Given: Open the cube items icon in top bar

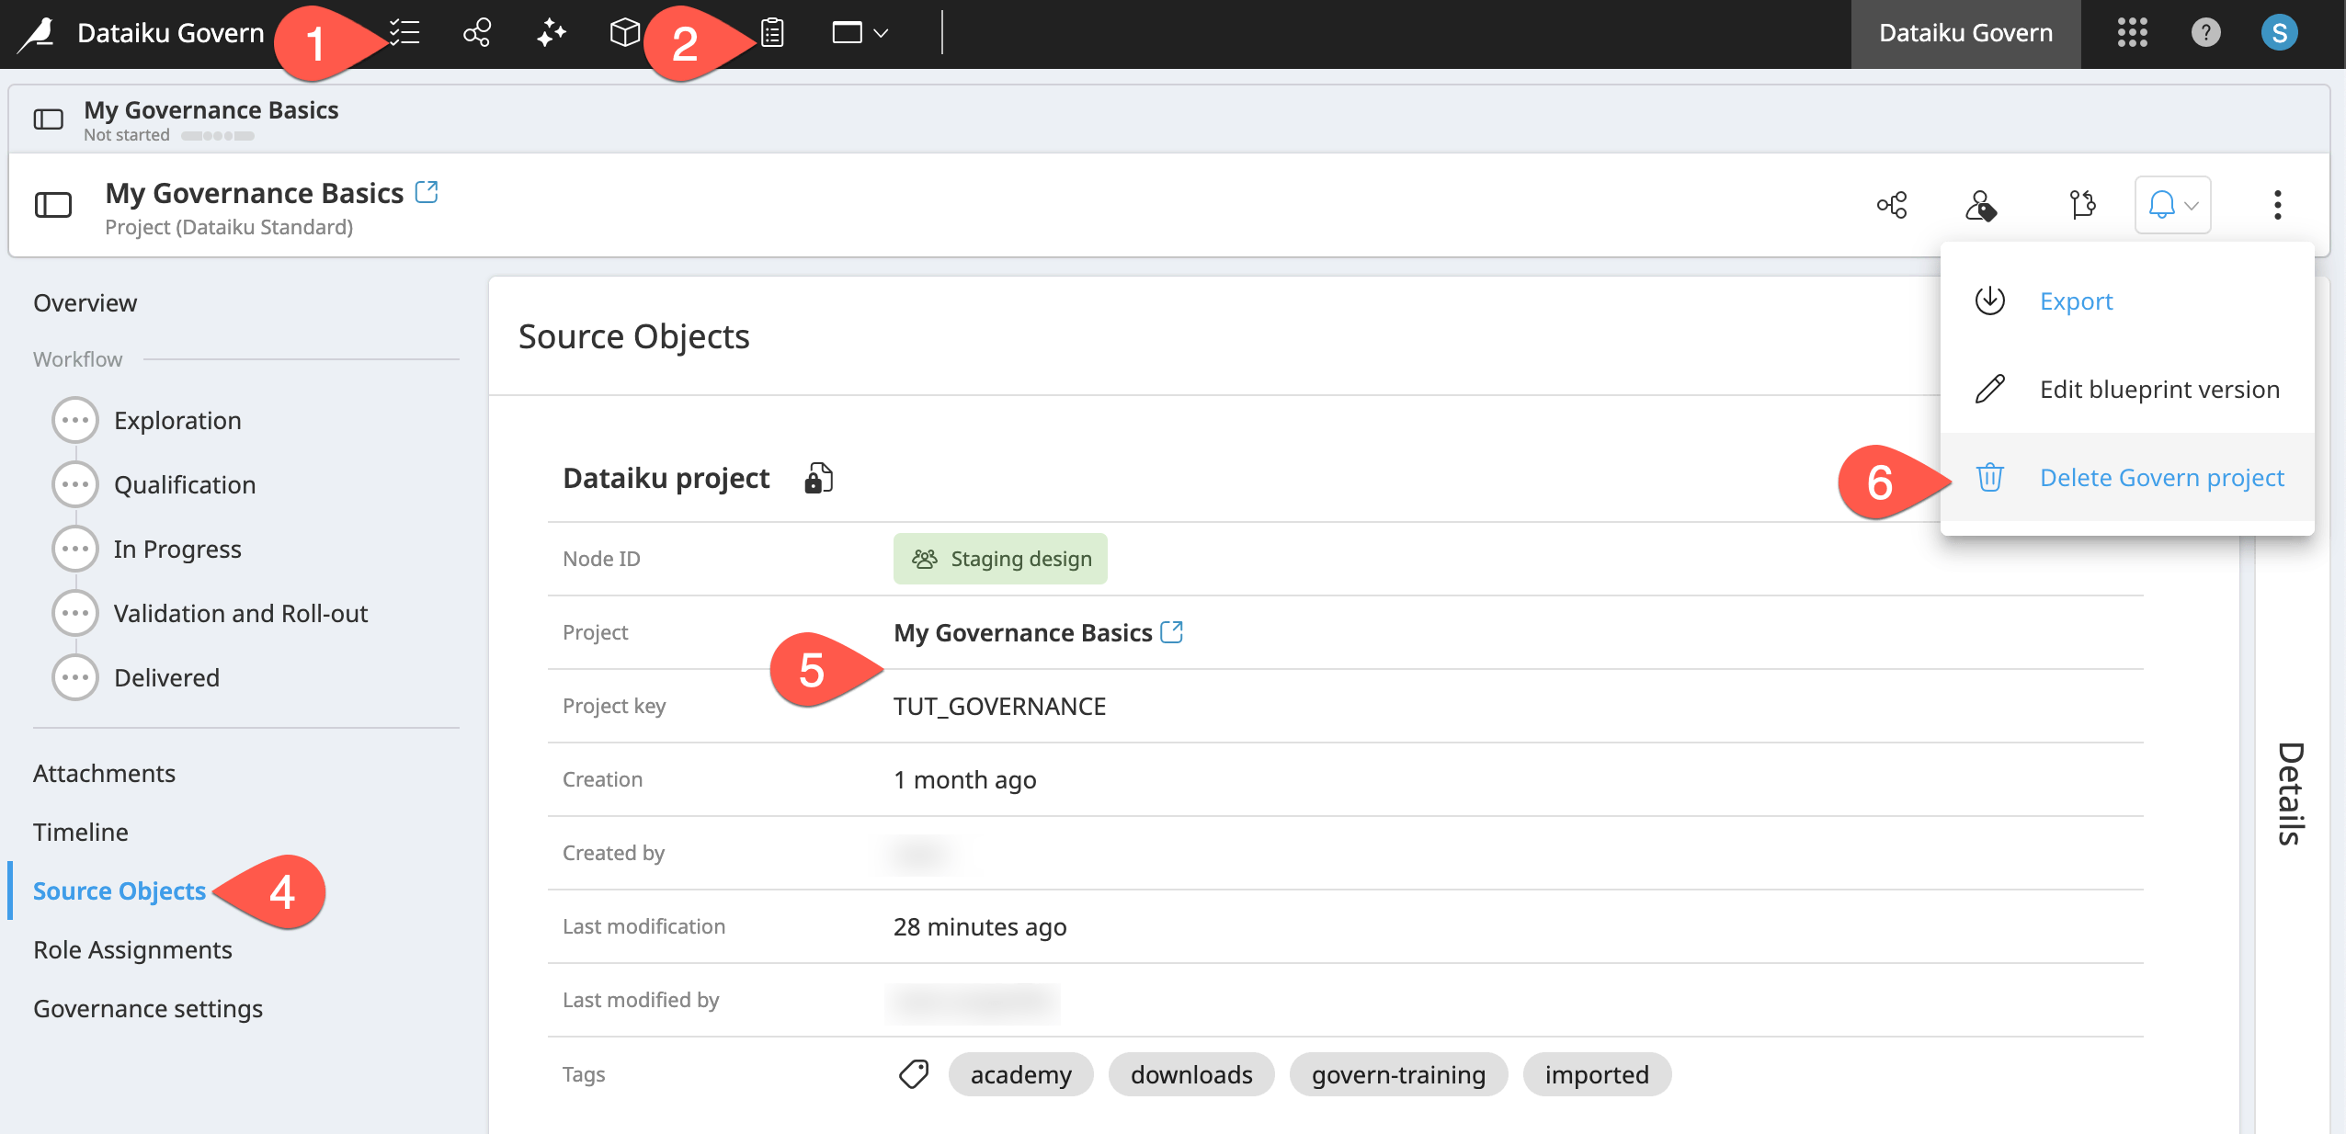Looking at the screenshot, I should pos(624,33).
